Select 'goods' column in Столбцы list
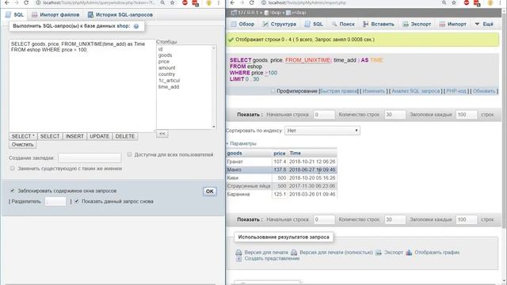 (166, 55)
